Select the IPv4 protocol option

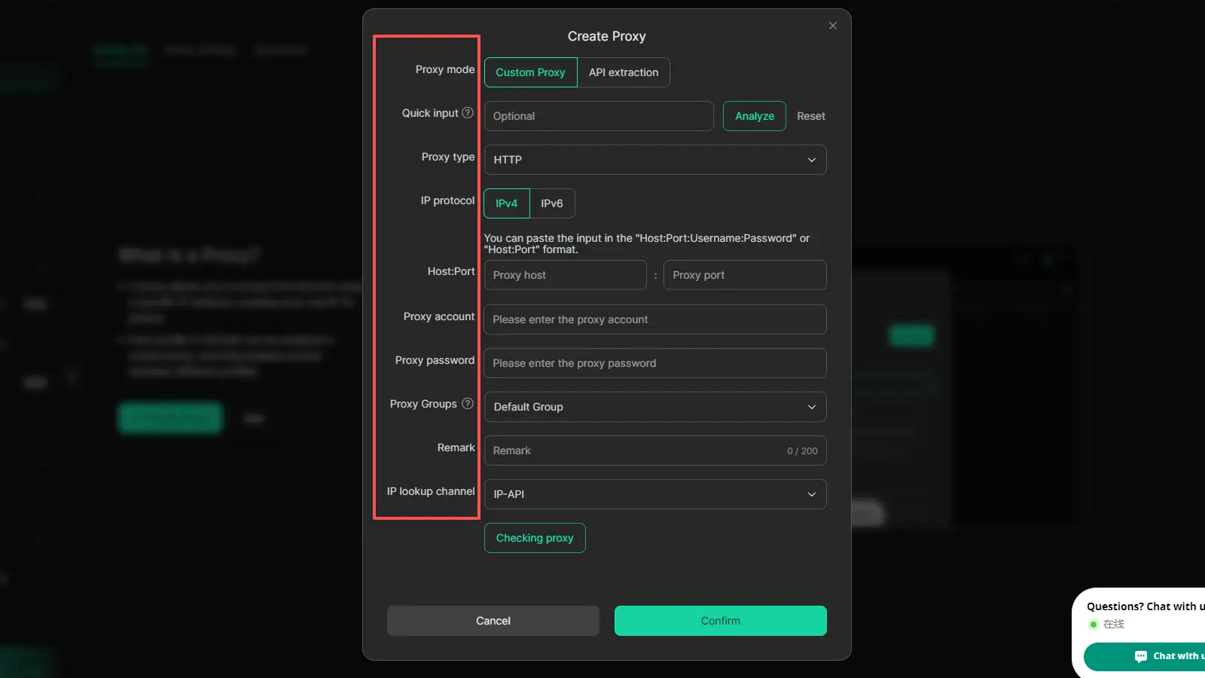[x=506, y=203]
